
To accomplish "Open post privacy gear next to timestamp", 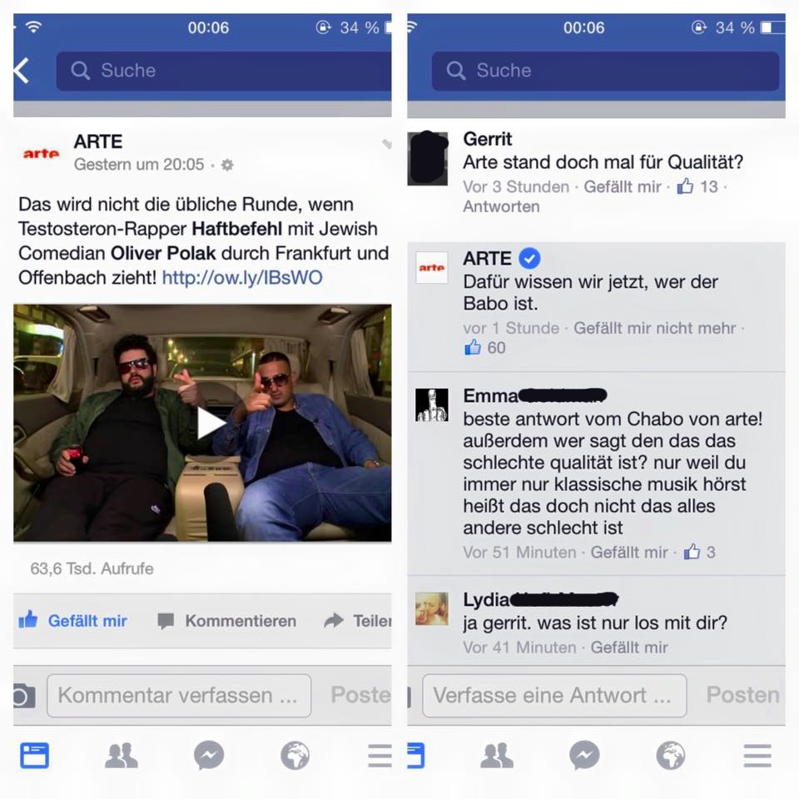I will pos(227,165).
